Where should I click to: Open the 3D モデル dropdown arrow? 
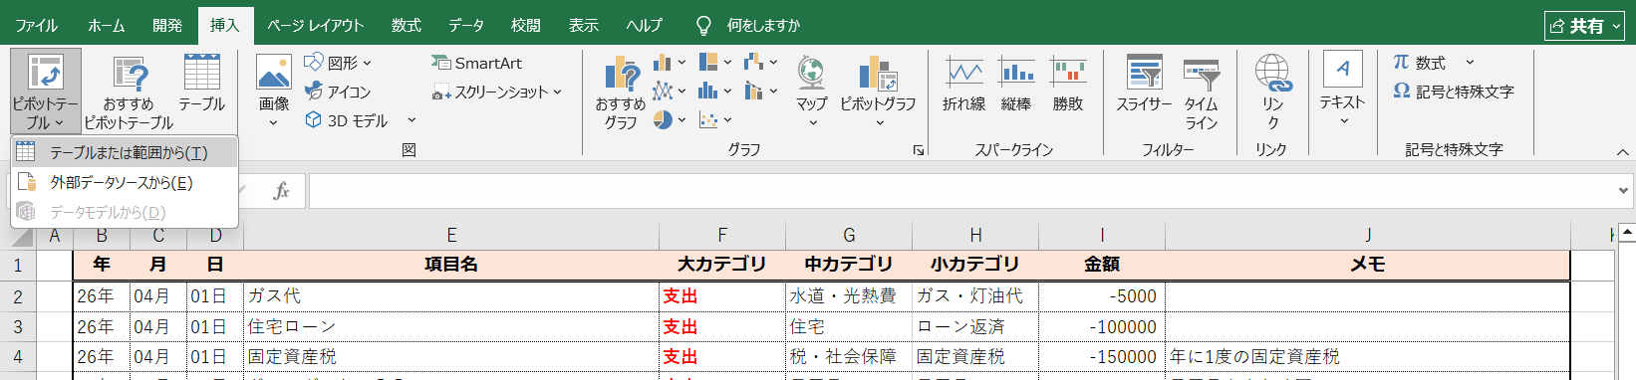click(x=411, y=120)
